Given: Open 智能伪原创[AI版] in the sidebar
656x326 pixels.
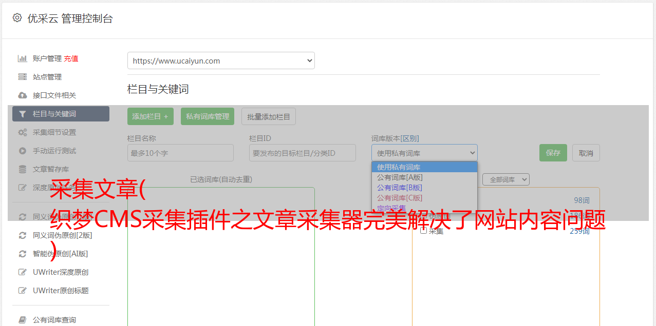Looking at the screenshot, I should point(61,254).
